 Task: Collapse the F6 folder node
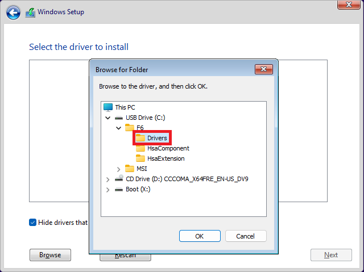click(119, 128)
